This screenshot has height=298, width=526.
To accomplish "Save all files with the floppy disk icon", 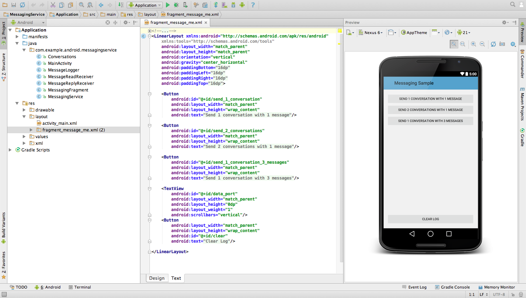I will [13, 5].
